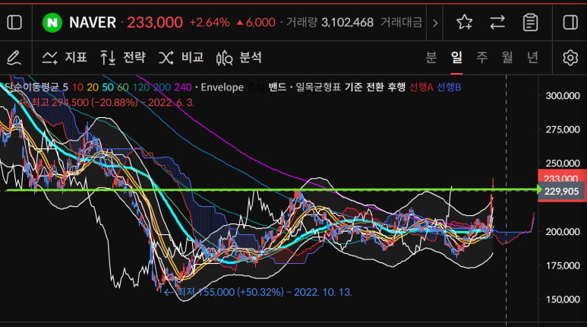Select the moving average 200 period

[162, 87]
